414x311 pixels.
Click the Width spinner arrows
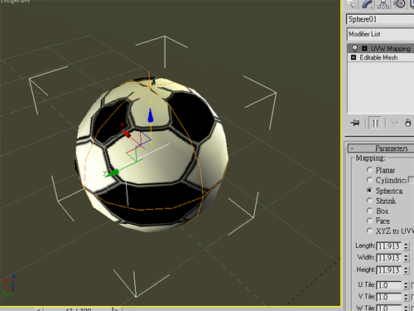point(406,258)
